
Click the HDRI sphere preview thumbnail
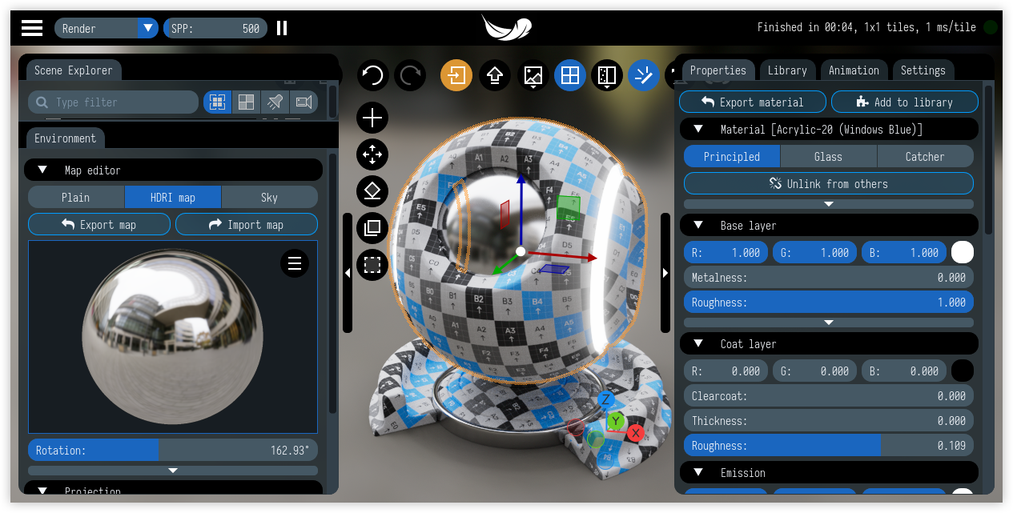173,337
